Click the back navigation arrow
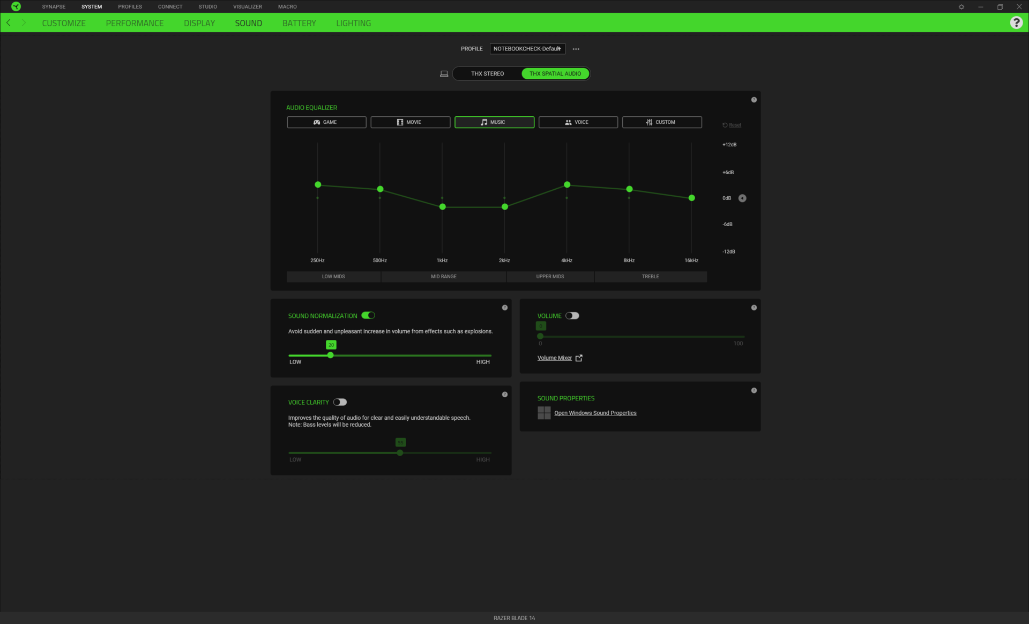 point(9,23)
